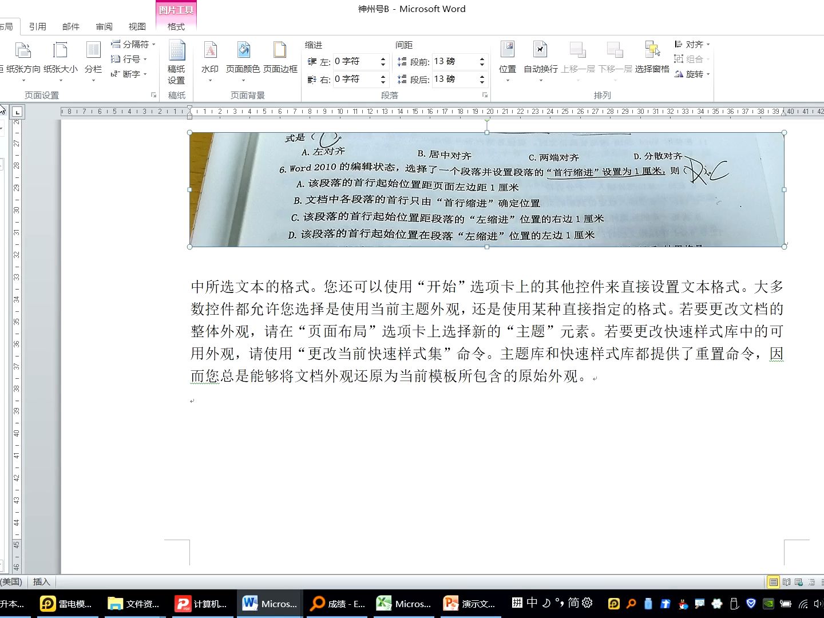This screenshot has height=618, width=824.
Task: Click the safely remove USB tray icon
Action: [x=735, y=603]
